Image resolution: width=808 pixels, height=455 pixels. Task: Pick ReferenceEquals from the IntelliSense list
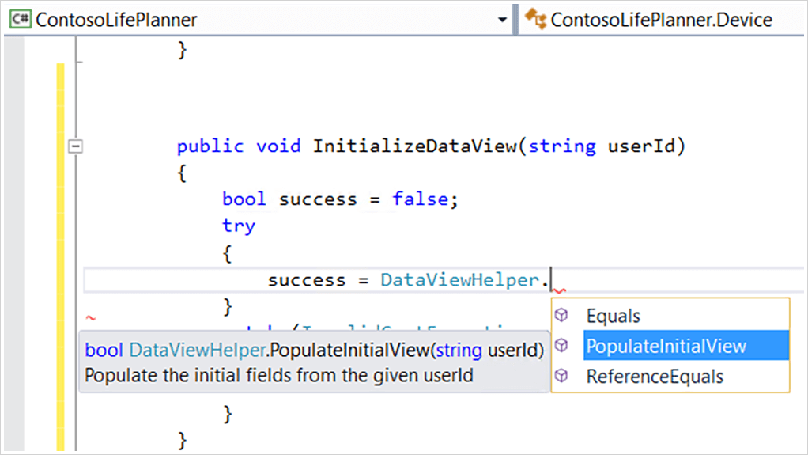654,376
